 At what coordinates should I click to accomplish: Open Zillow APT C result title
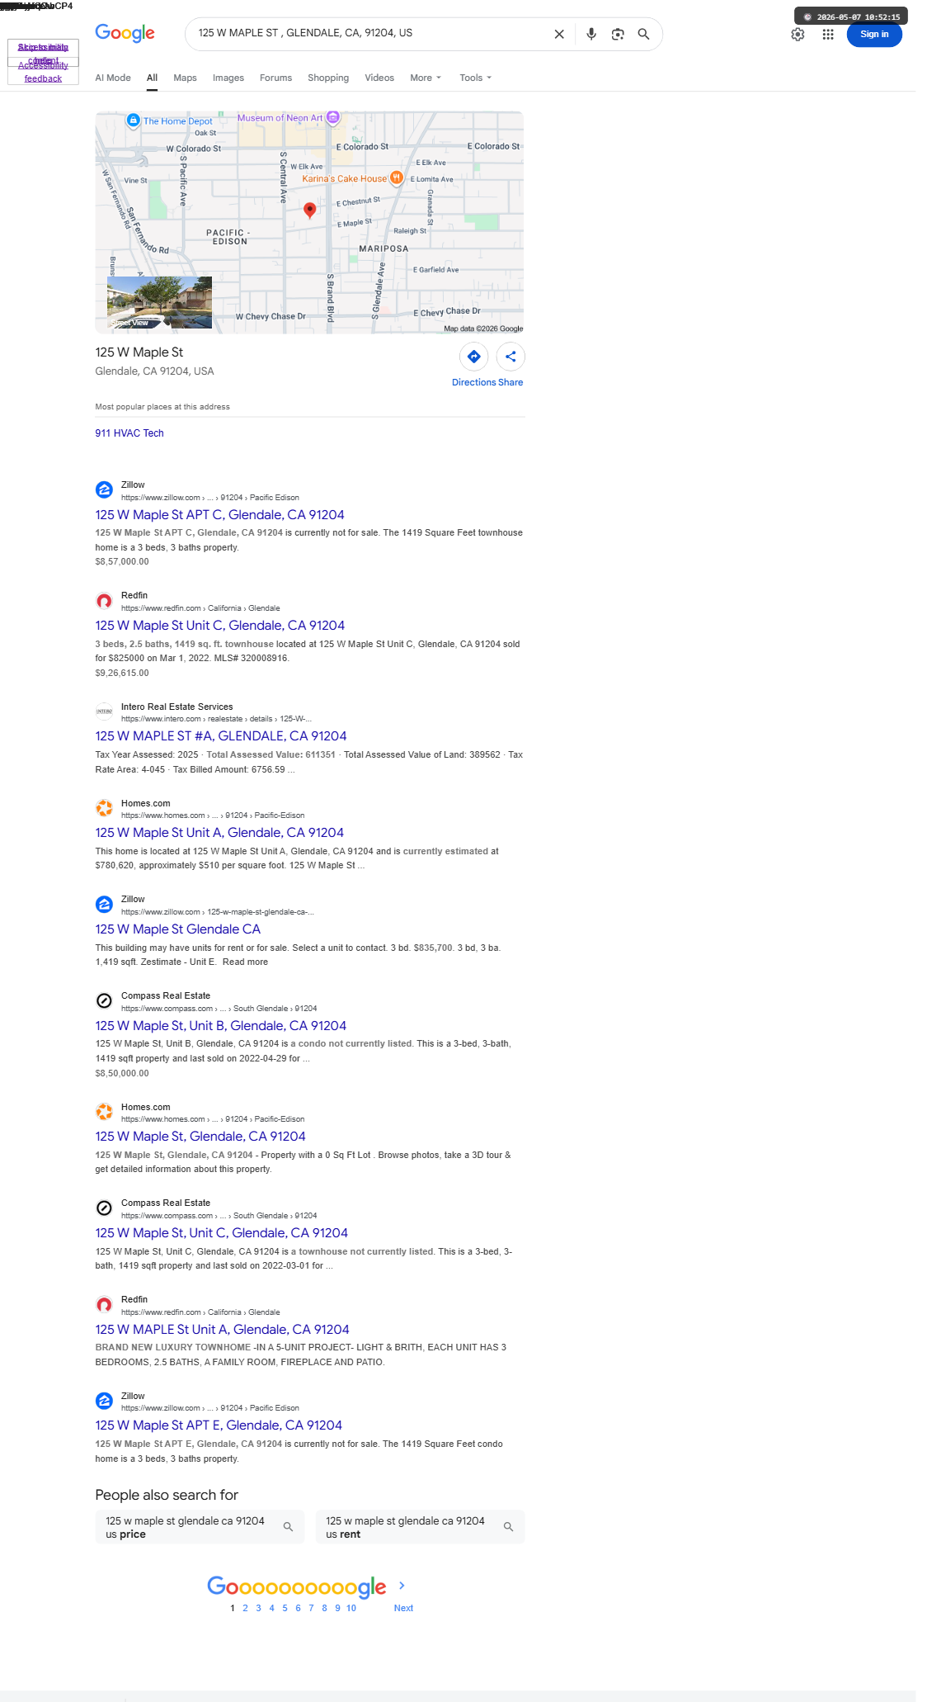(219, 515)
